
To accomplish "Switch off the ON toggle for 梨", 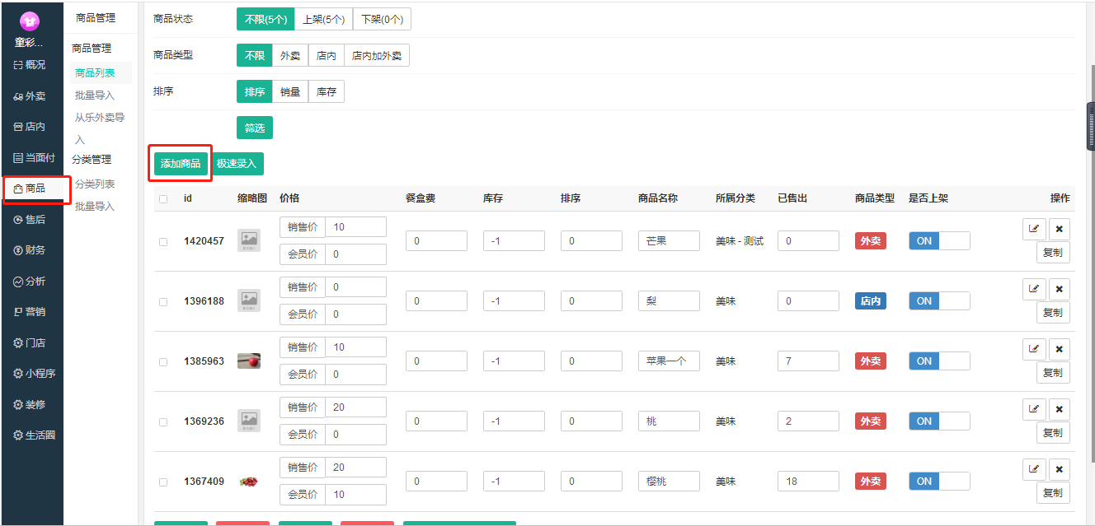I will (x=939, y=300).
